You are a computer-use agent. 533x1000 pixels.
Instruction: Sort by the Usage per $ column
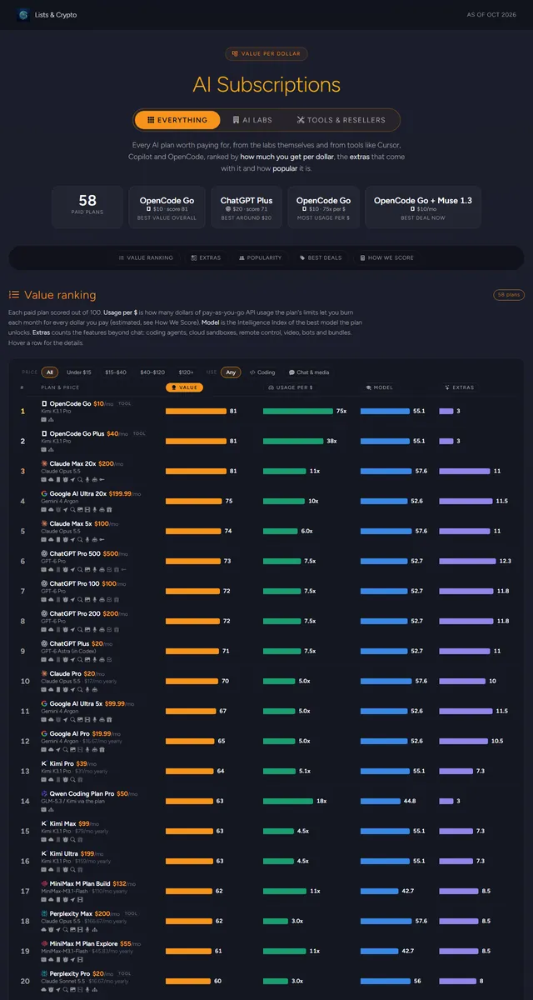point(291,387)
